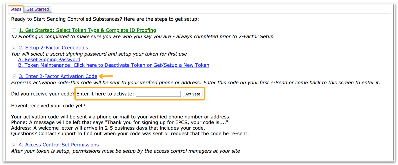
Task: Open Access Control-Set Permissions
Action: pyautogui.click(x=59, y=145)
